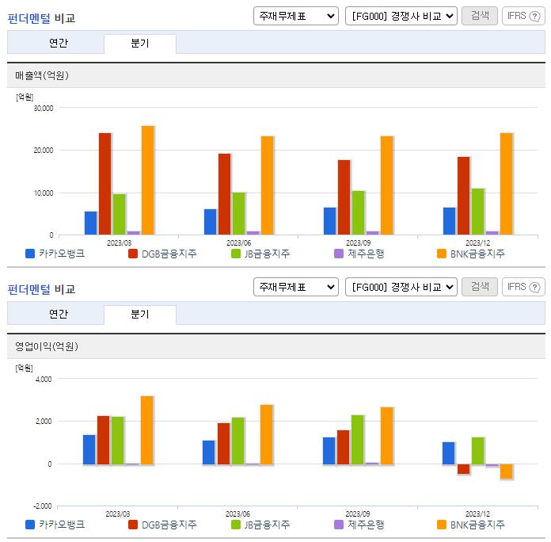Toggle the DGB금융지주 red legend swatch in the 매출액 chart
The image size is (551, 542).
click(x=133, y=254)
